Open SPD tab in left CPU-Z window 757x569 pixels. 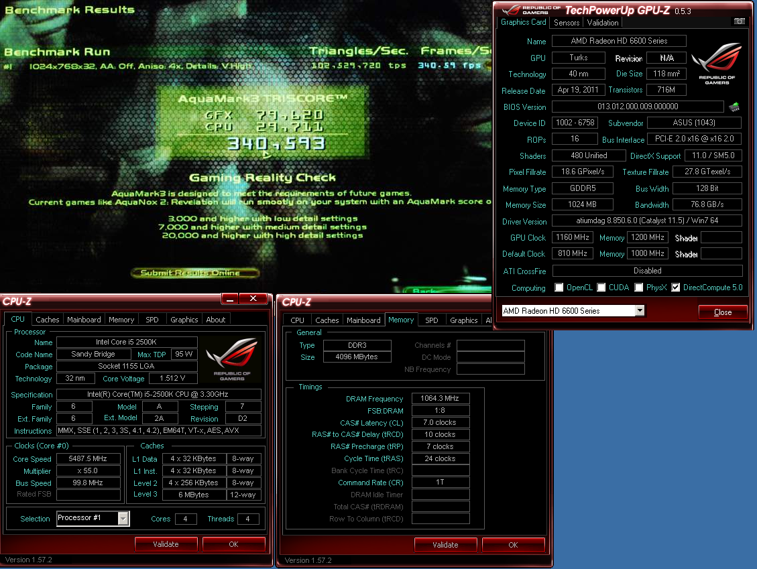[x=152, y=320]
